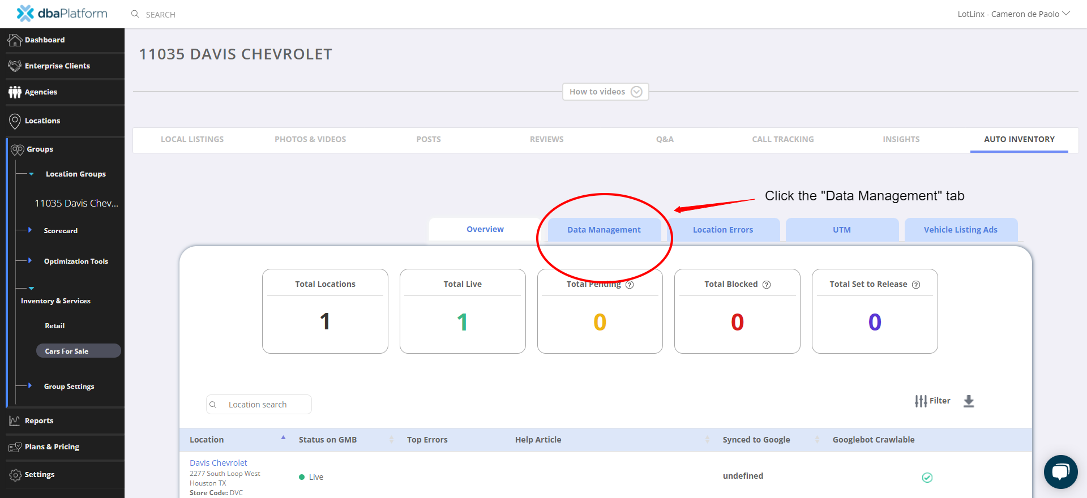1087x498 pixels.
Task: Expand the How to videos dropdown
Action: point(605,92)
